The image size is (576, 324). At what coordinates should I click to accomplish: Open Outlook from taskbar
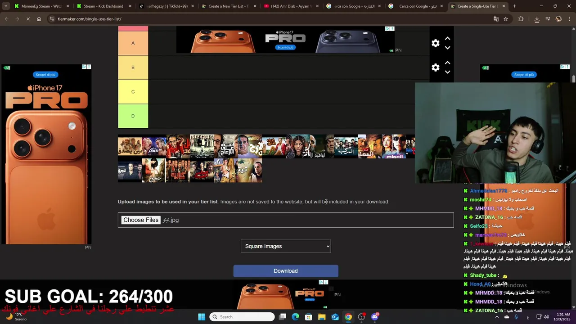(335, 317)
